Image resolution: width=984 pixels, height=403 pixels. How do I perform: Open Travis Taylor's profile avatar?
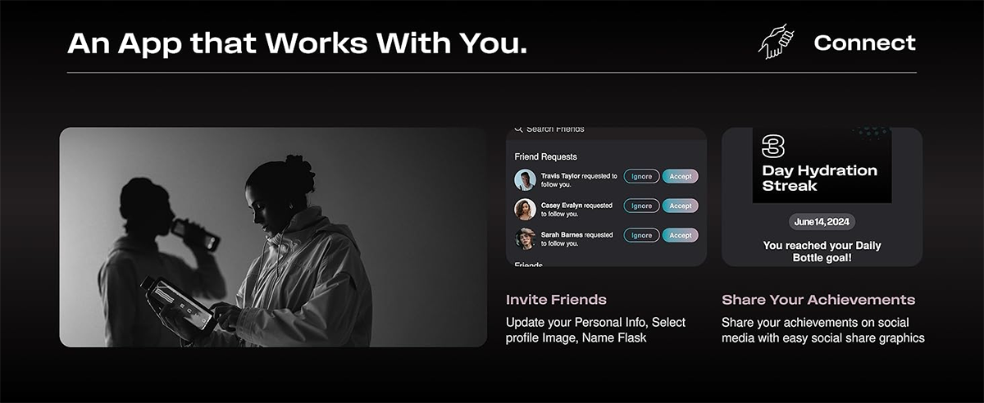[525, 180]
